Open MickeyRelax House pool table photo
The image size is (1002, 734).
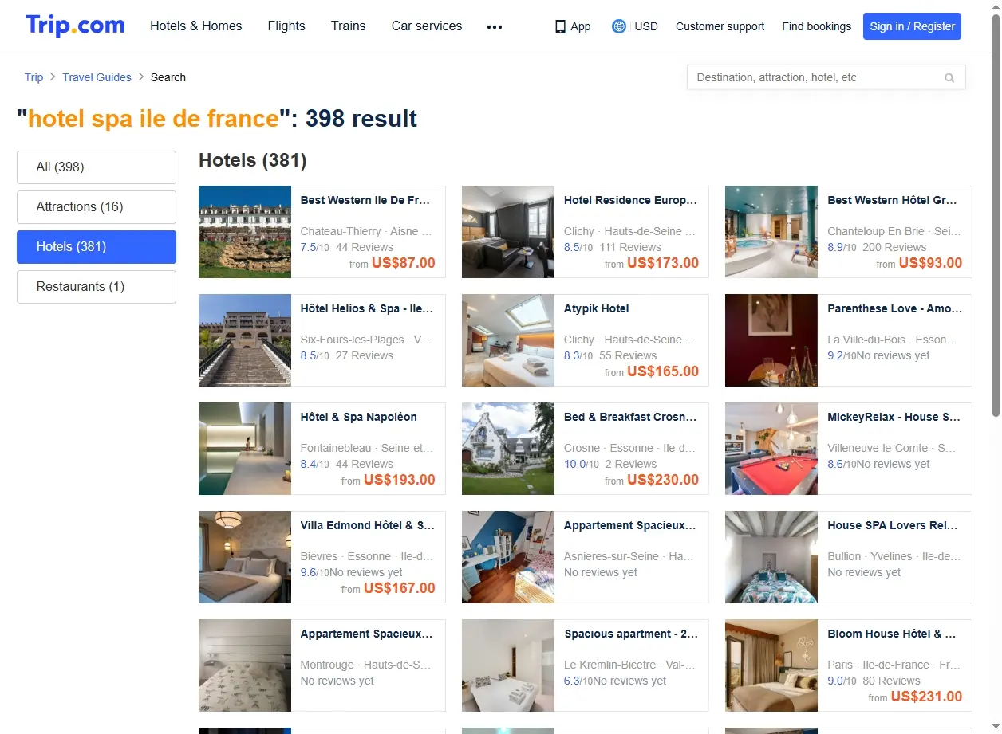click(771, 449)
